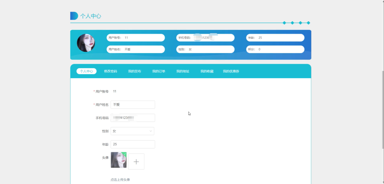The width and height of the screenshot is (384, 184).
Task: Go to the 我的订单 tab
Action: pyautogui.click(x=159, y=71)
